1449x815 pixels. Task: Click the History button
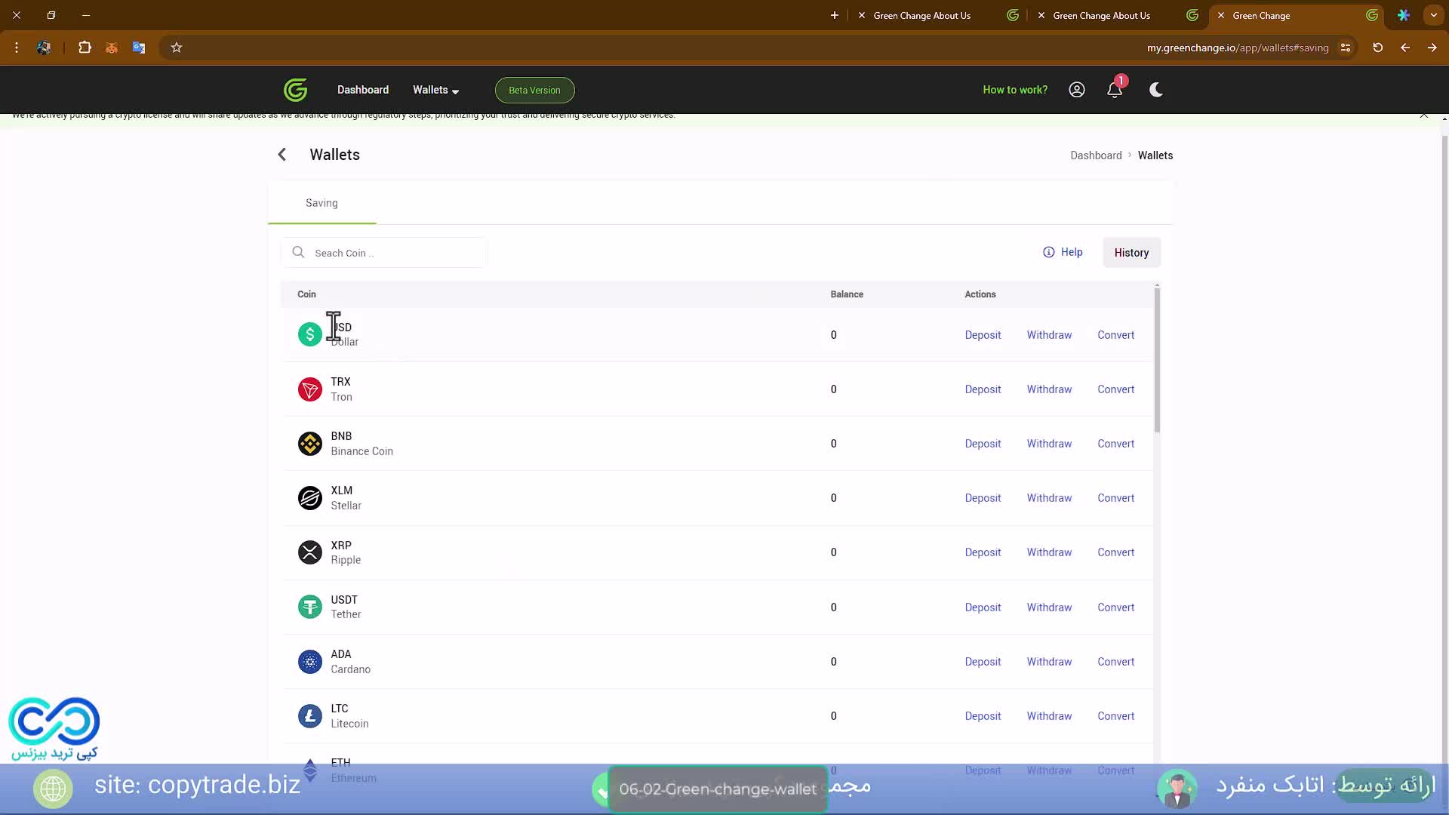click(x=1131, y=253)
